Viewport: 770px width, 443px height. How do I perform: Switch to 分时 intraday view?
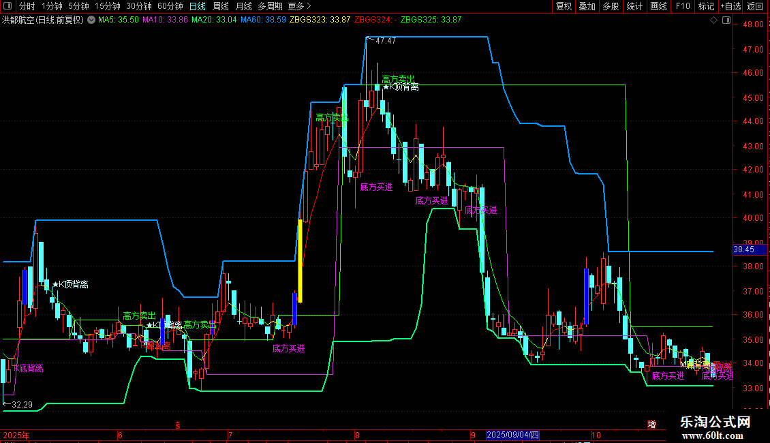click(27, 6)
